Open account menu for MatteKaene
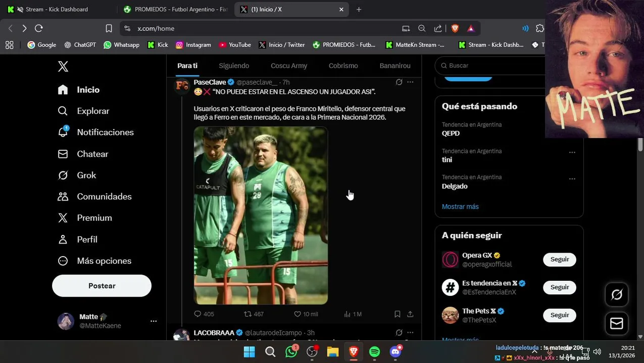This screenshot has width=644, height=363. [154, 321]
